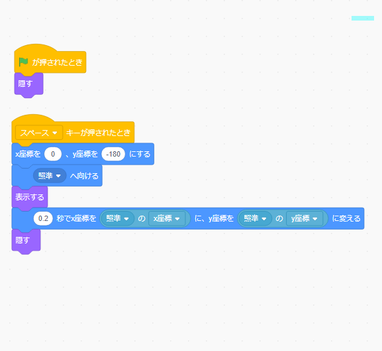Click the cyan highlight bar at top right
382x351 pixels.
(363, 19)
